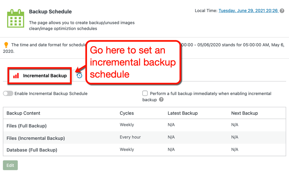Click the Cycles column header
The width and height of the screenshot is (289, 176).
pyautogui.click(x=127, y=113)
